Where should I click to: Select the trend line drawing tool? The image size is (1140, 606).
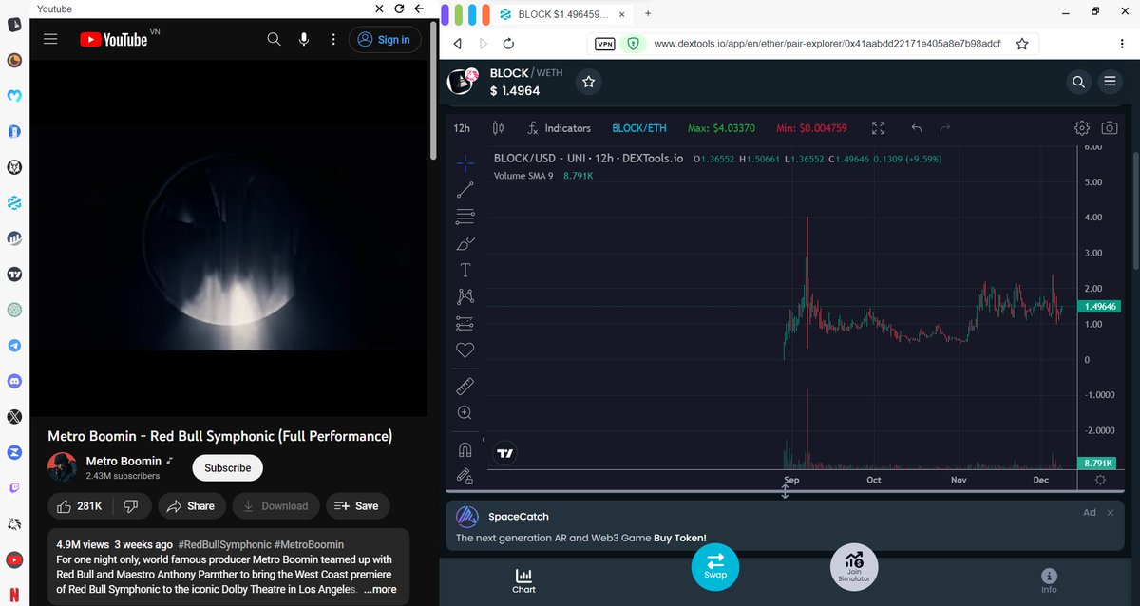point(465,190)
